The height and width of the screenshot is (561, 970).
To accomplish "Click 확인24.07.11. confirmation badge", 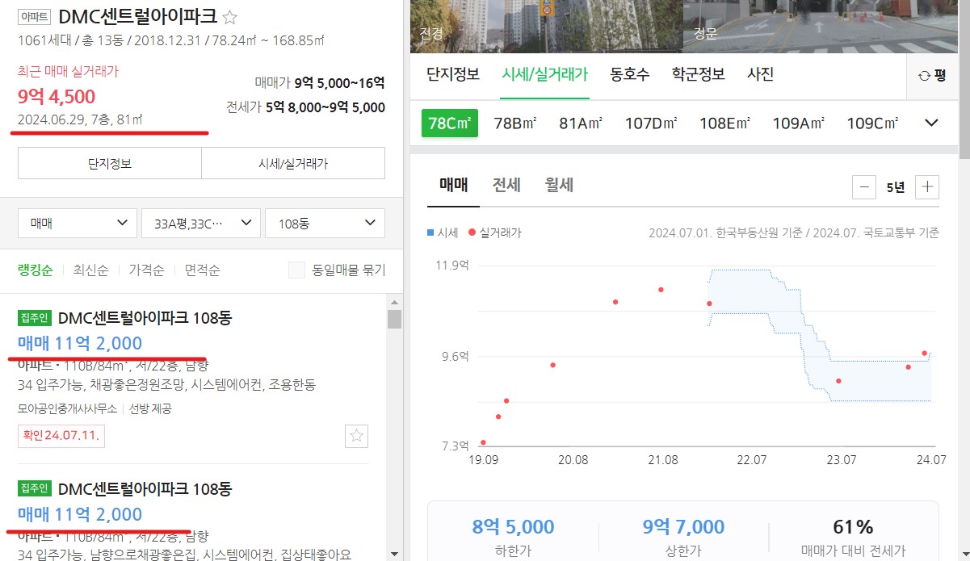I will point(61,436).
